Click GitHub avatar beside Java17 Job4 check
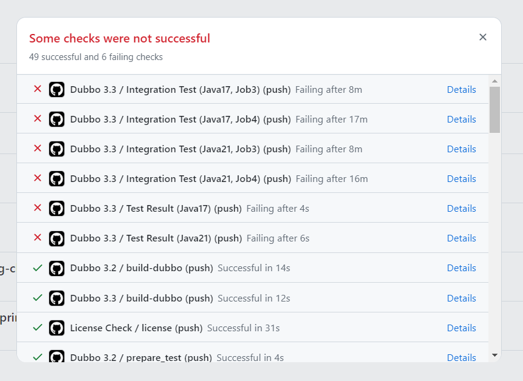523x381 pixels. pyautogui.click(x=56, y=120)
